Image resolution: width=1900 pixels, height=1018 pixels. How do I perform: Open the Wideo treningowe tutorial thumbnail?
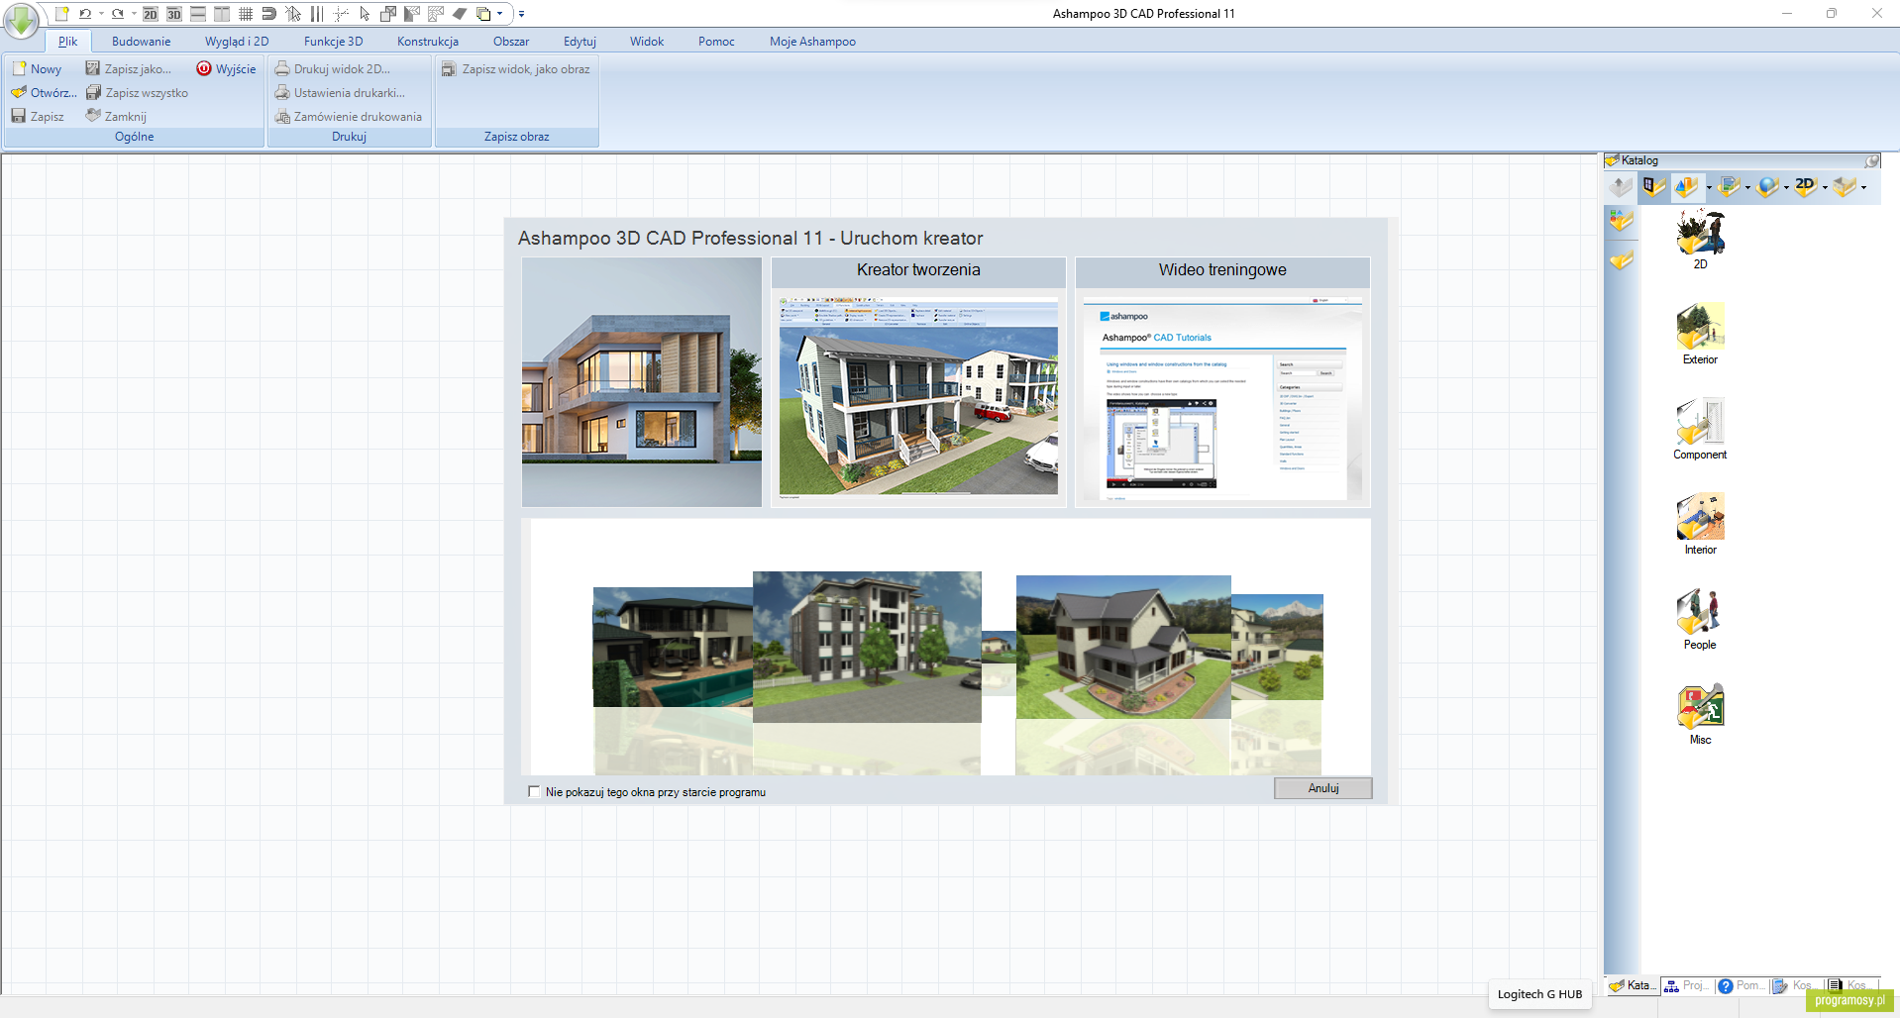tap(1222, 382)
